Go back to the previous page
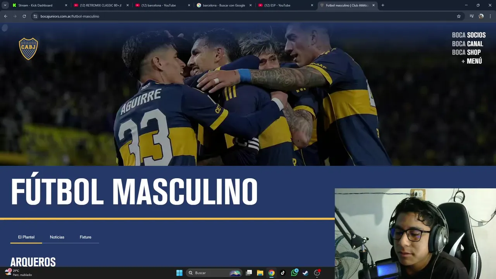 (5, 16)
